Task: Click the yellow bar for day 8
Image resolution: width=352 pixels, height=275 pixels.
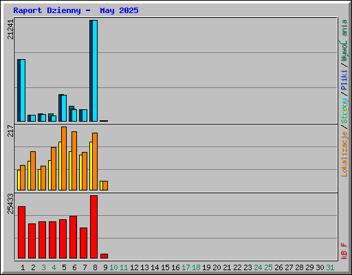Action: [x=91, y=166]
